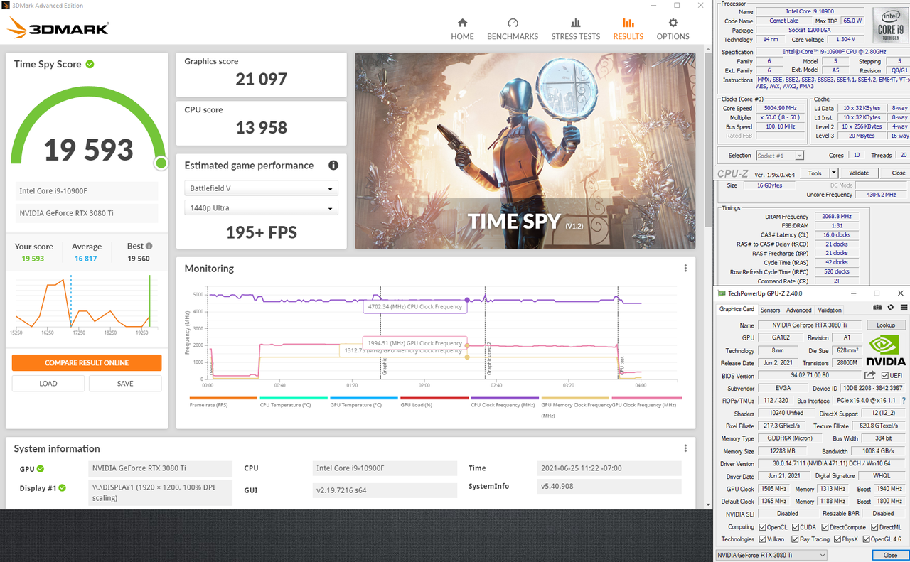Open STRESS TESTS bar chart icon

click(x=576, y=23)
